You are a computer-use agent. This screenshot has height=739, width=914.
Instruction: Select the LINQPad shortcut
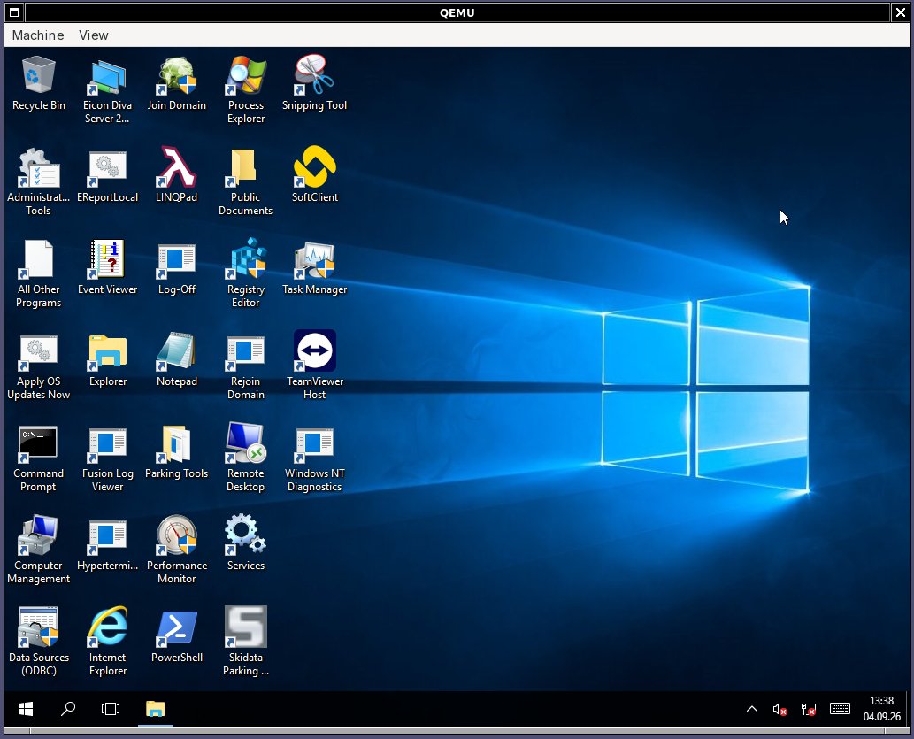pos(177,175)
